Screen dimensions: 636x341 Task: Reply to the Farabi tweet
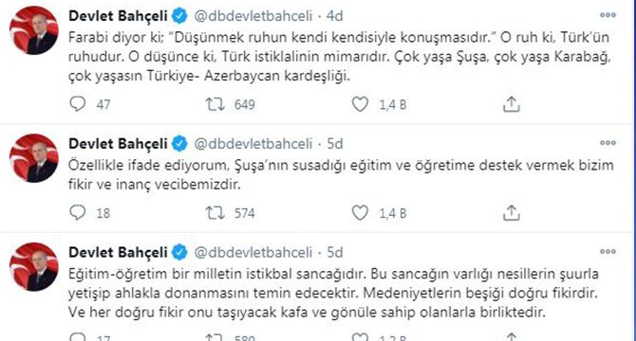78,104
